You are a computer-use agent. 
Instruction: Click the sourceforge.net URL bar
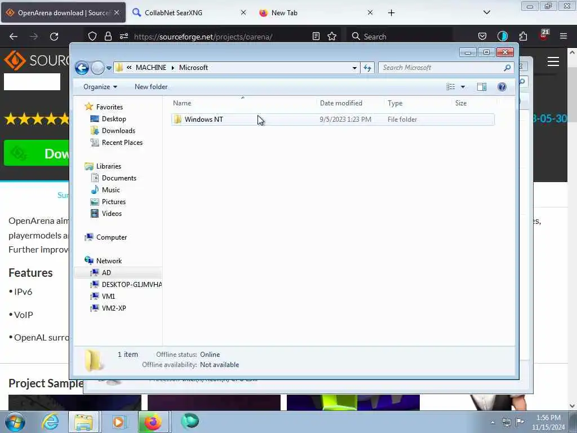(203, 37)
